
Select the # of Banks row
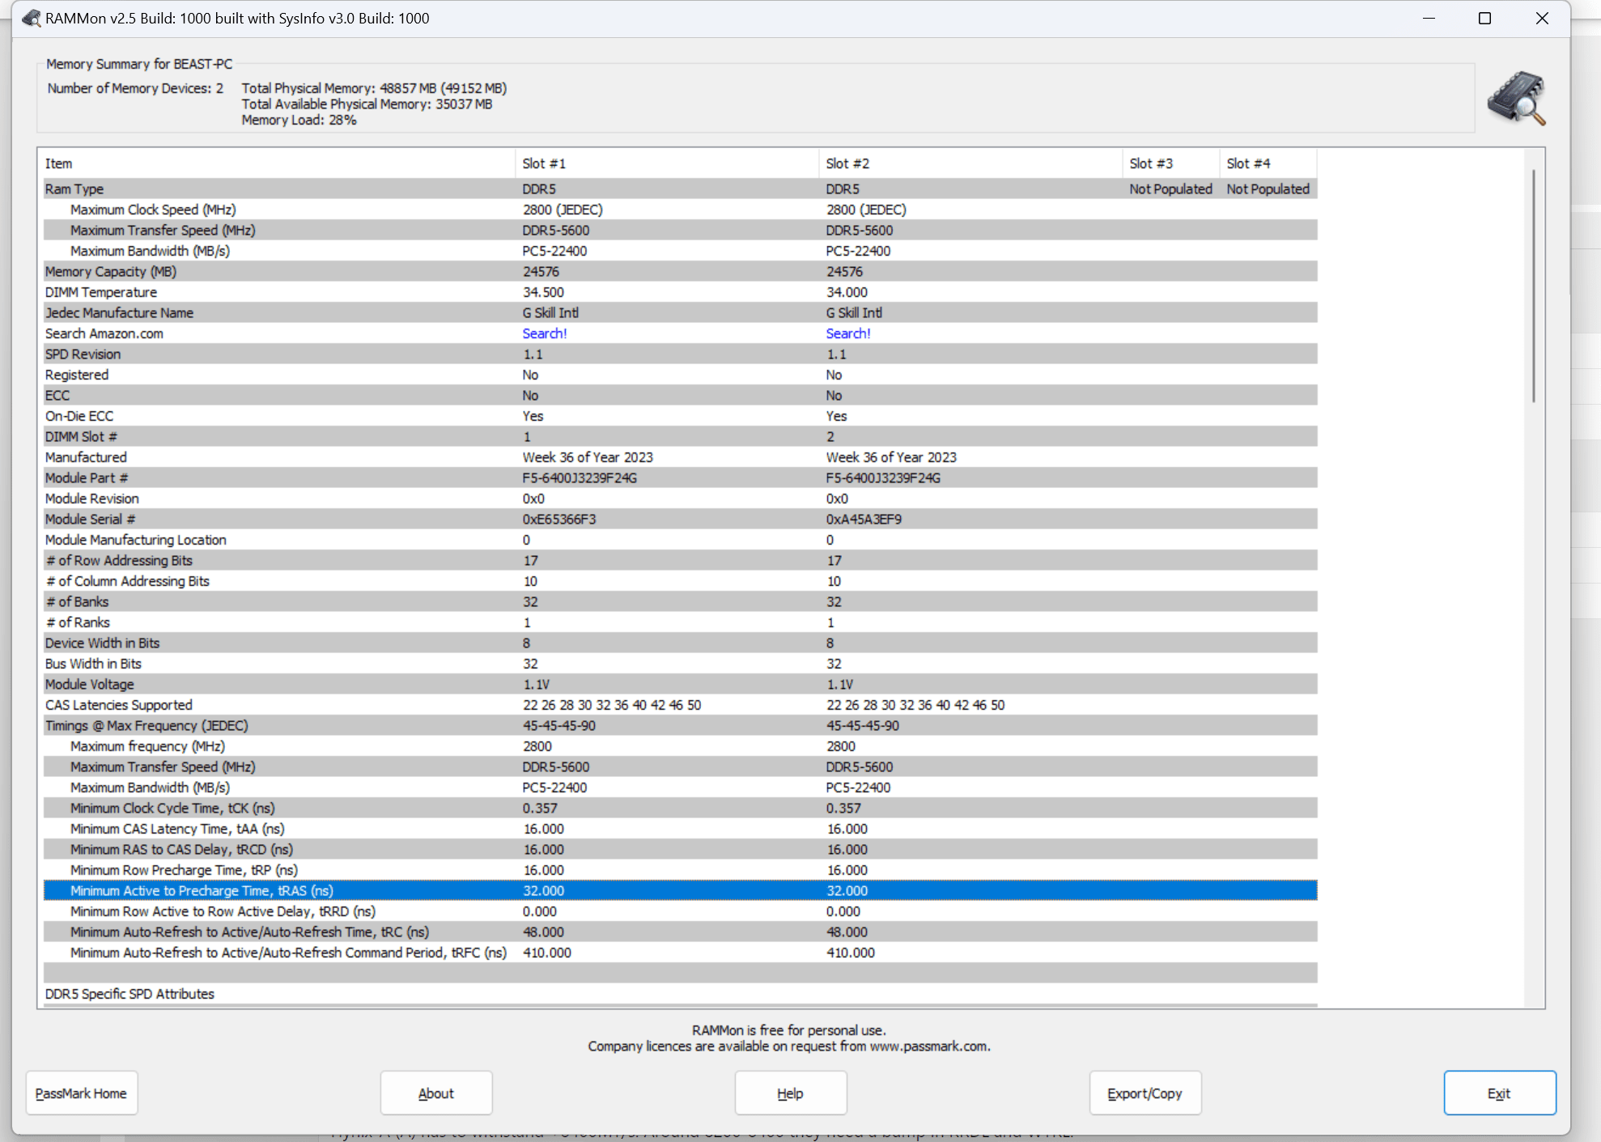(680, 601)
